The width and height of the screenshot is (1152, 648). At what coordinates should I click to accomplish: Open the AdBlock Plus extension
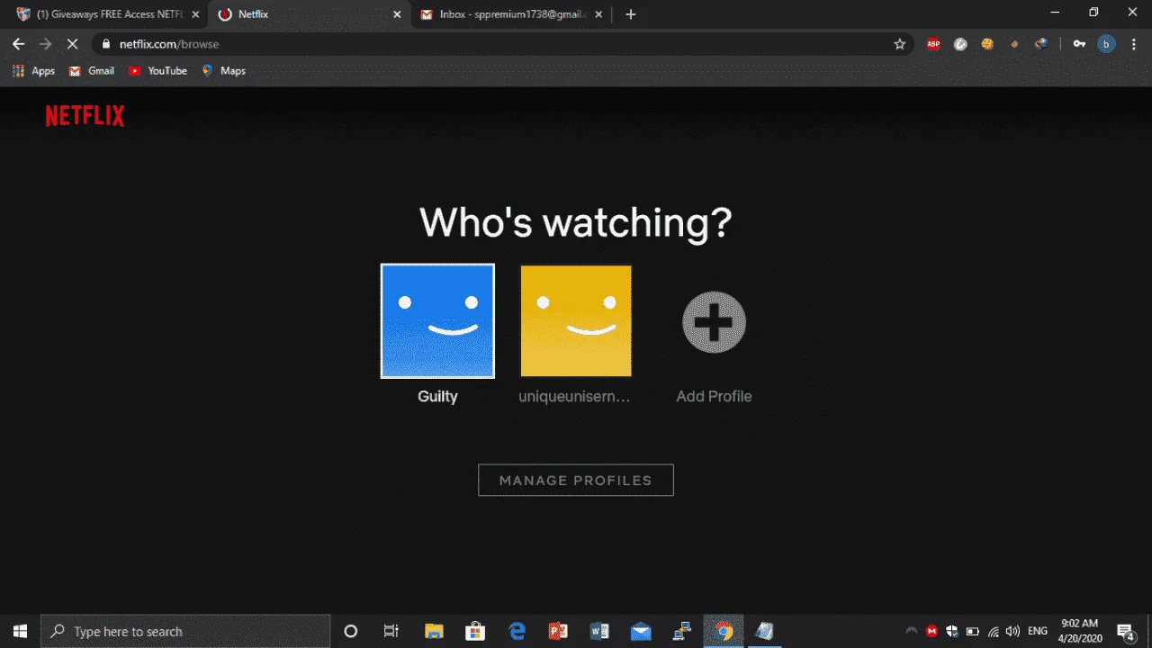click(x=933, y=43)
